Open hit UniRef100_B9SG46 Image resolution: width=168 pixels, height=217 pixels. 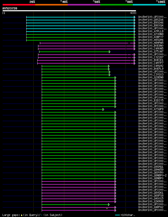151,23
